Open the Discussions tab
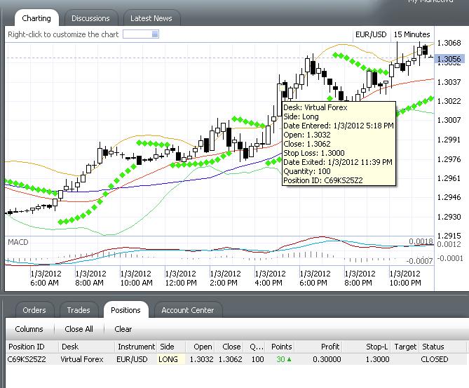469x388 pixels. pyautogui.click(x=90, y=18)
